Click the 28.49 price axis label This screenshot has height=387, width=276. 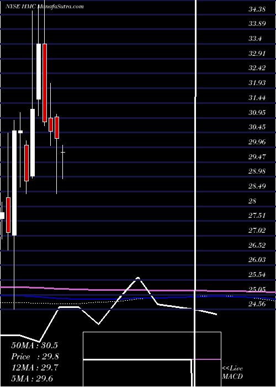pyautogui.click(x=257, y=186)
